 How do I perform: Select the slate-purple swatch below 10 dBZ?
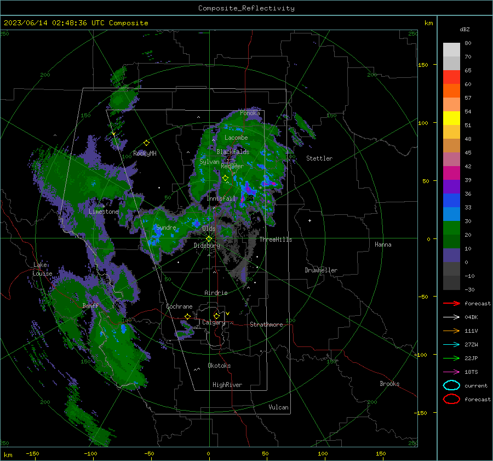[451, 255]
